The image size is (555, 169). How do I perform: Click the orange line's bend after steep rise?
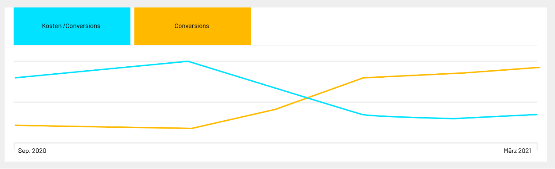pyautogui.click(x=364, y=78)
